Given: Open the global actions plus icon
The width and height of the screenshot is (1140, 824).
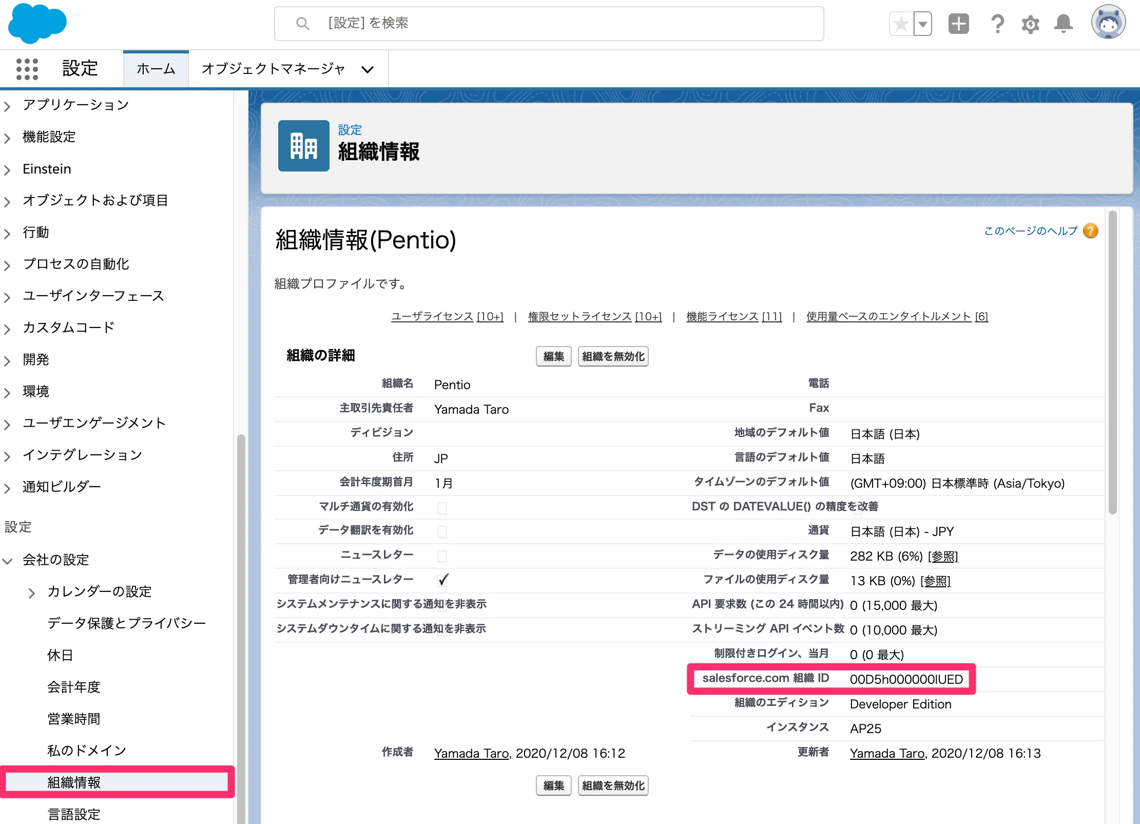Looking at the screenshot, I should click(x=958, y=24).
